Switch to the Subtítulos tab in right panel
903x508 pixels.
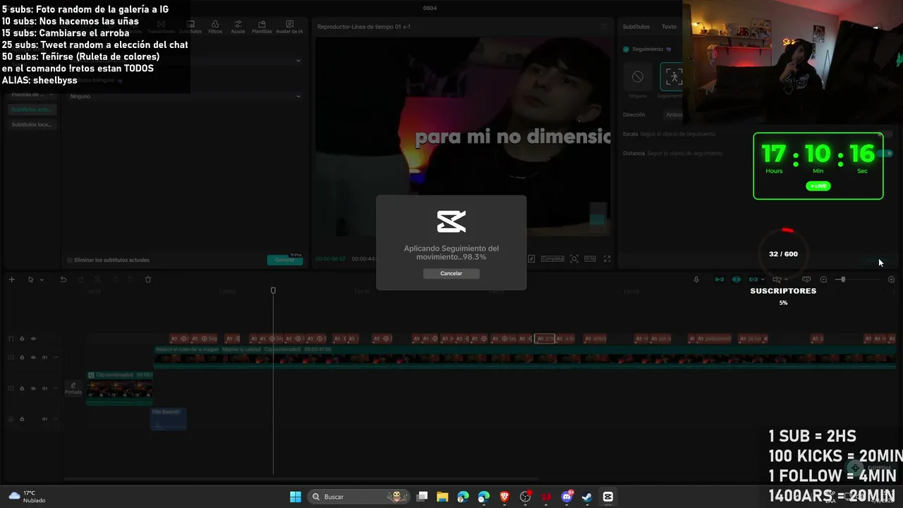click(x=636, y=27)
